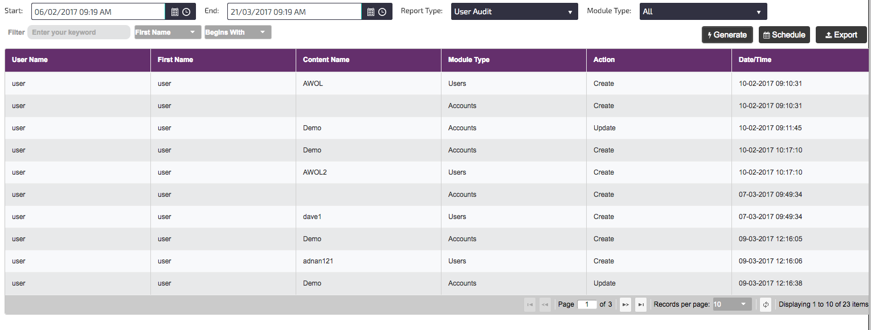Sort by the Date/Time column header

(x=755, y=60)
